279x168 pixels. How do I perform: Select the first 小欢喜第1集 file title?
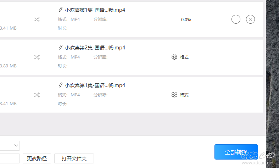95,10
